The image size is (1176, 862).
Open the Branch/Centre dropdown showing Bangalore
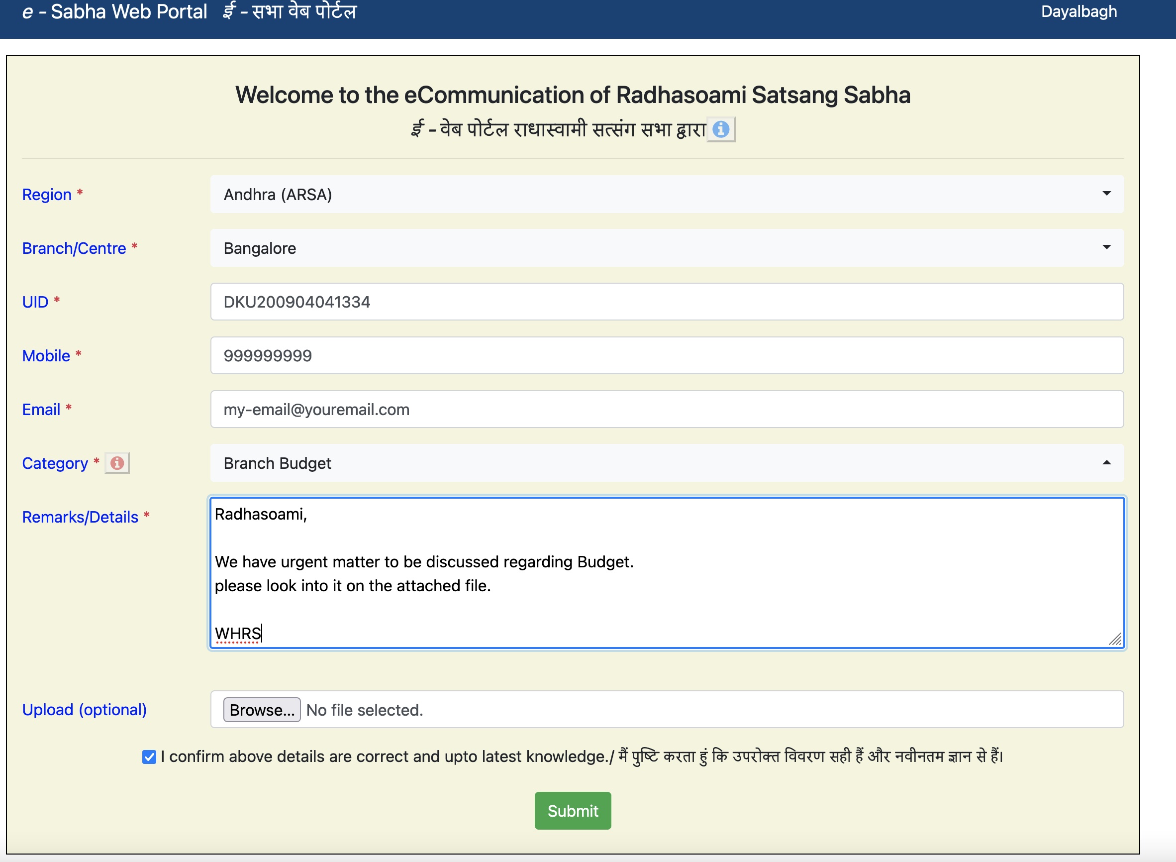point(667,248)
